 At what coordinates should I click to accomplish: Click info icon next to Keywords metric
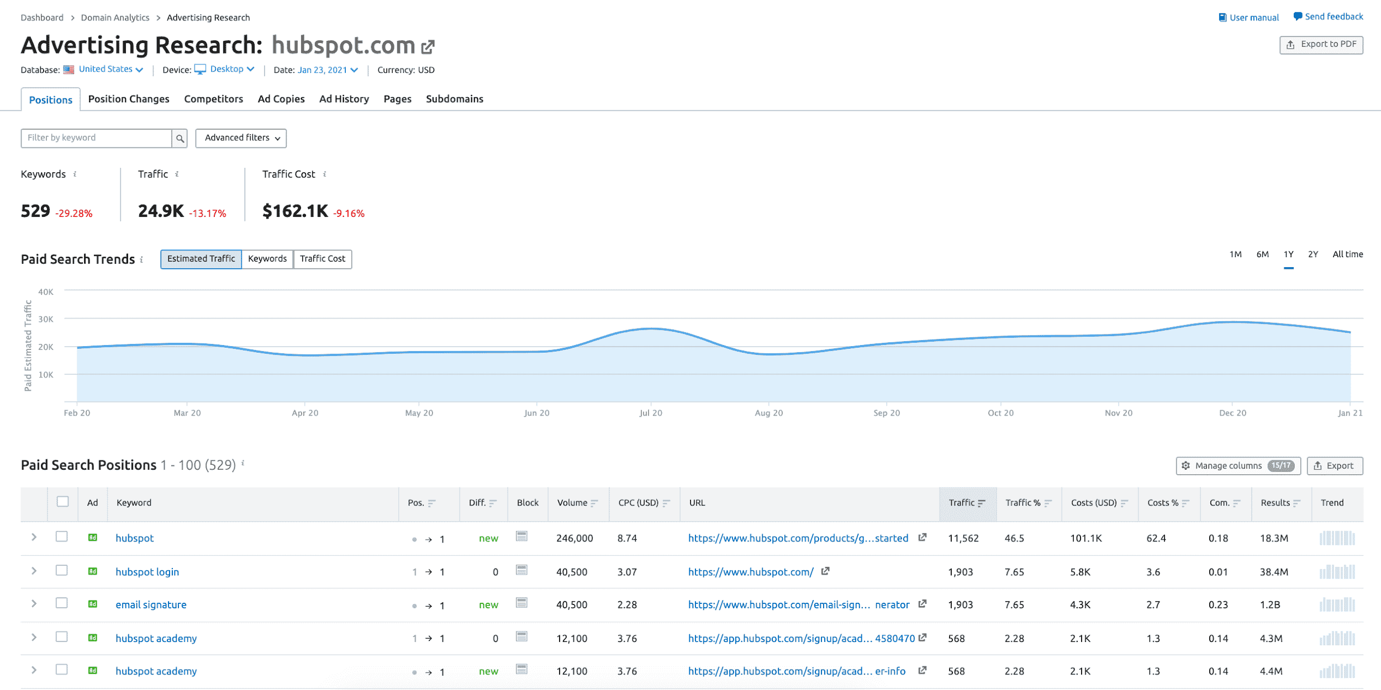[75, 174]
